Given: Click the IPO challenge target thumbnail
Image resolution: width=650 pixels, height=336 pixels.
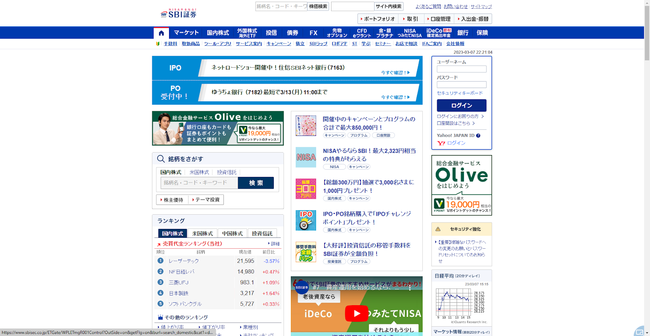Looking at the screenshot, I should click(x=306, y=220).
